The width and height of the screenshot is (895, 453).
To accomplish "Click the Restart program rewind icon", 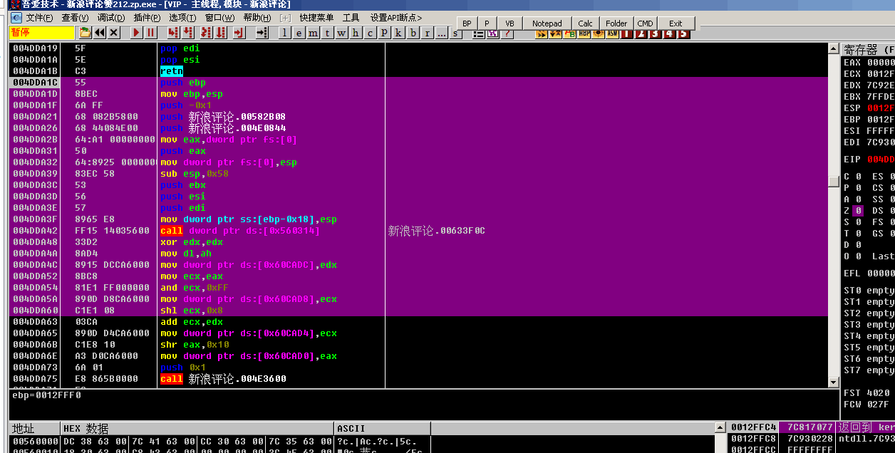I will tap(99, 33).
